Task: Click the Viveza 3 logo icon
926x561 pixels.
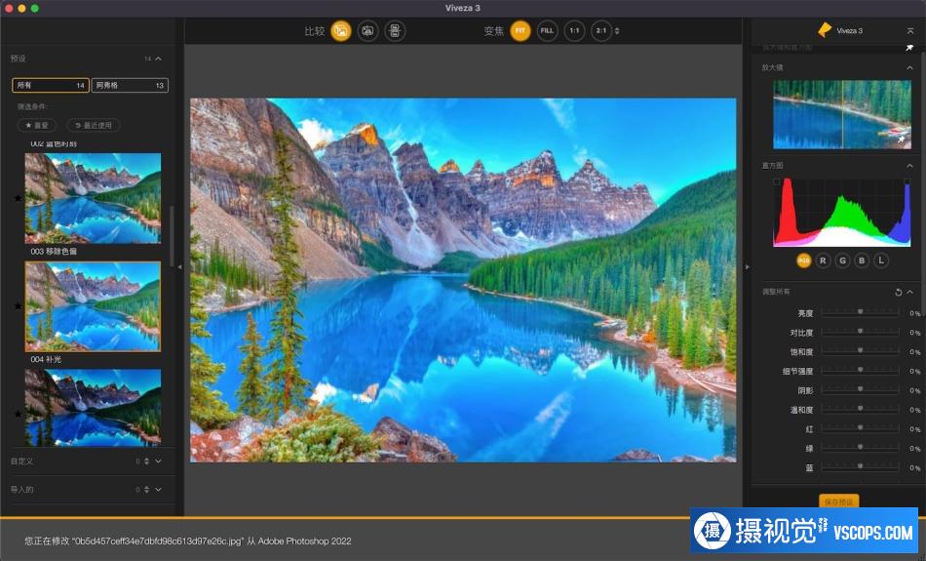Action: (825, 30)
